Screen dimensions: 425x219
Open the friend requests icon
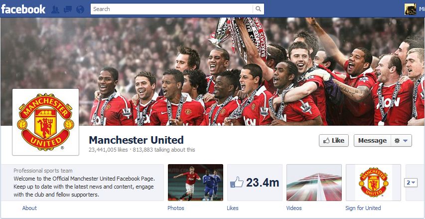[55, 9]
